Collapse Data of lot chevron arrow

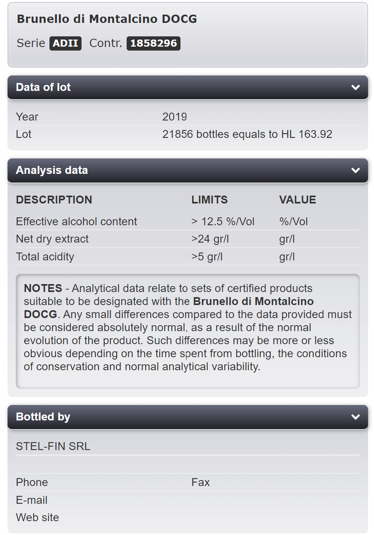[355, 87]
